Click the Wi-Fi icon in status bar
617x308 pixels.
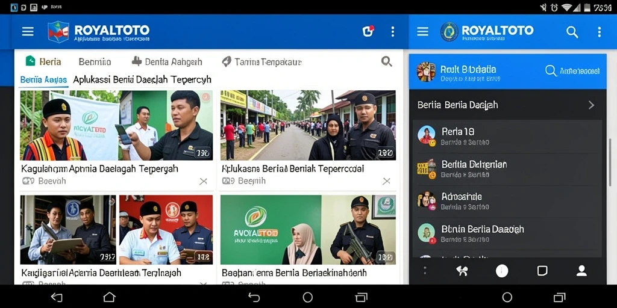(x=567, y=7)
